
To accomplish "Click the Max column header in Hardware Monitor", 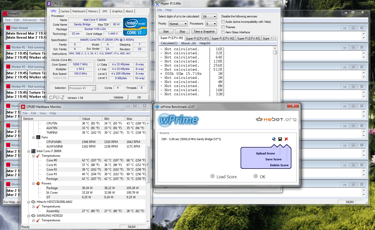I will click(x=136, y=119).
